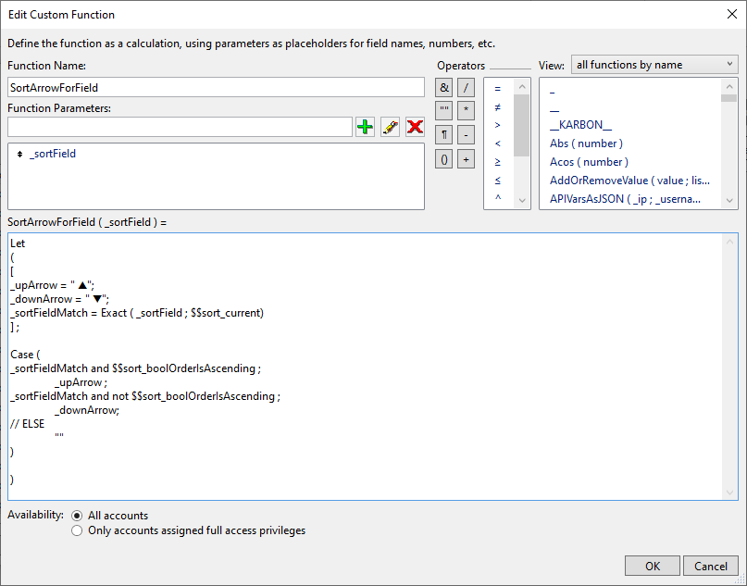This screenshot has height=586, width=747.
Task: Choose the less-than-or-equal operator
Action: 498,181
